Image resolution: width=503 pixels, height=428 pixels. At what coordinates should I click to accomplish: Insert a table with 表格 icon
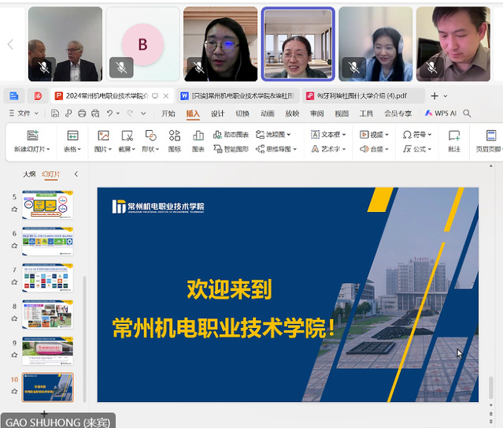point(72,136)
